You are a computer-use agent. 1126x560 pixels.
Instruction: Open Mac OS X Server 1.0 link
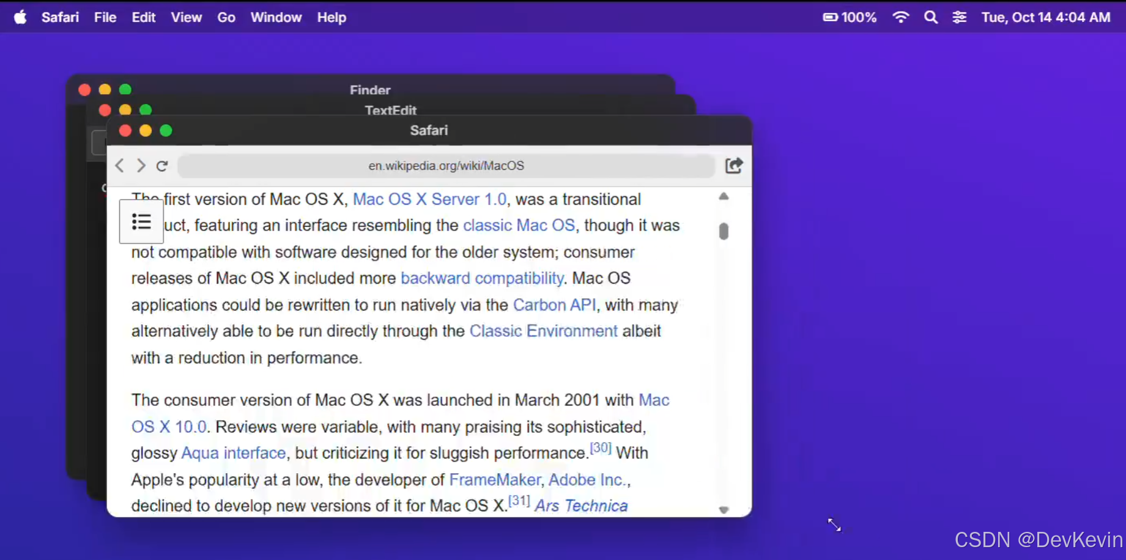coord(430,199)
